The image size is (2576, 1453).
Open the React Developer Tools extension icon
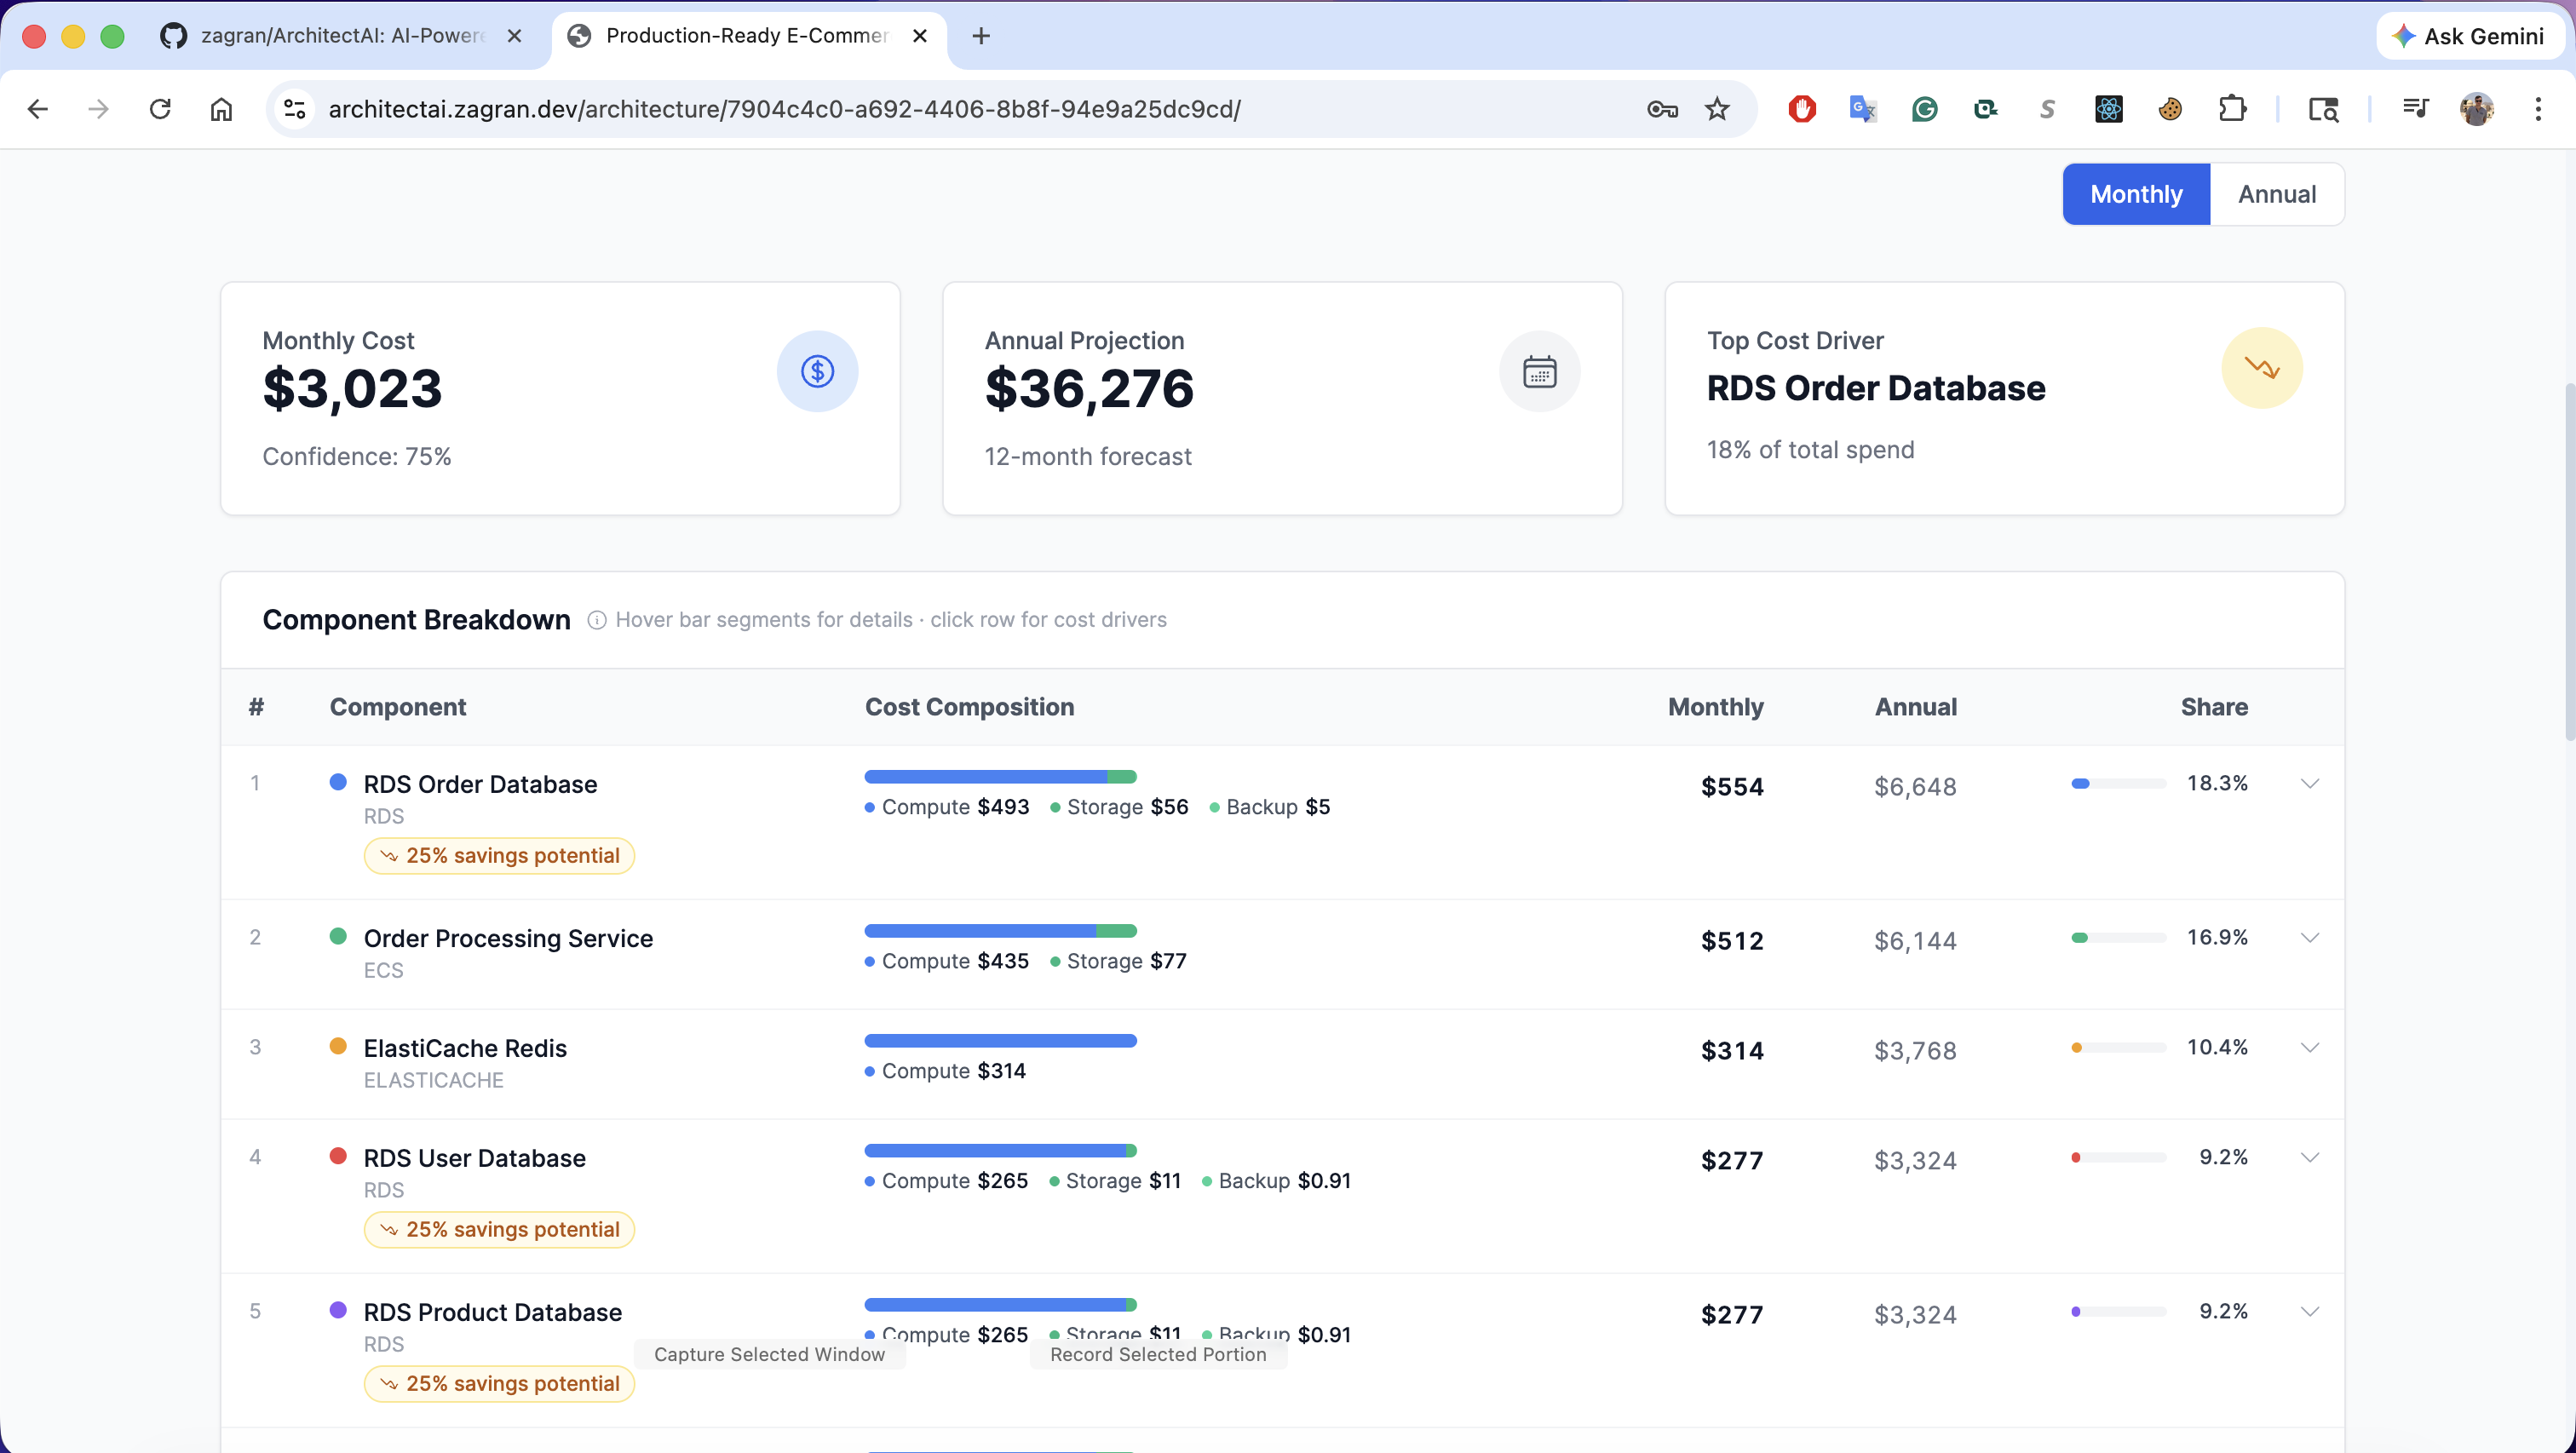coord(2108,109)
